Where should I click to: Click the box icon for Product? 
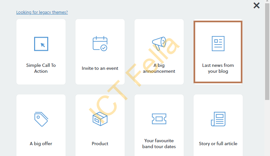[100, 119]
